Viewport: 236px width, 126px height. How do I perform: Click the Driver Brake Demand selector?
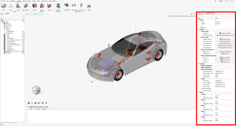pyautogui.click(x=225, y=43)
